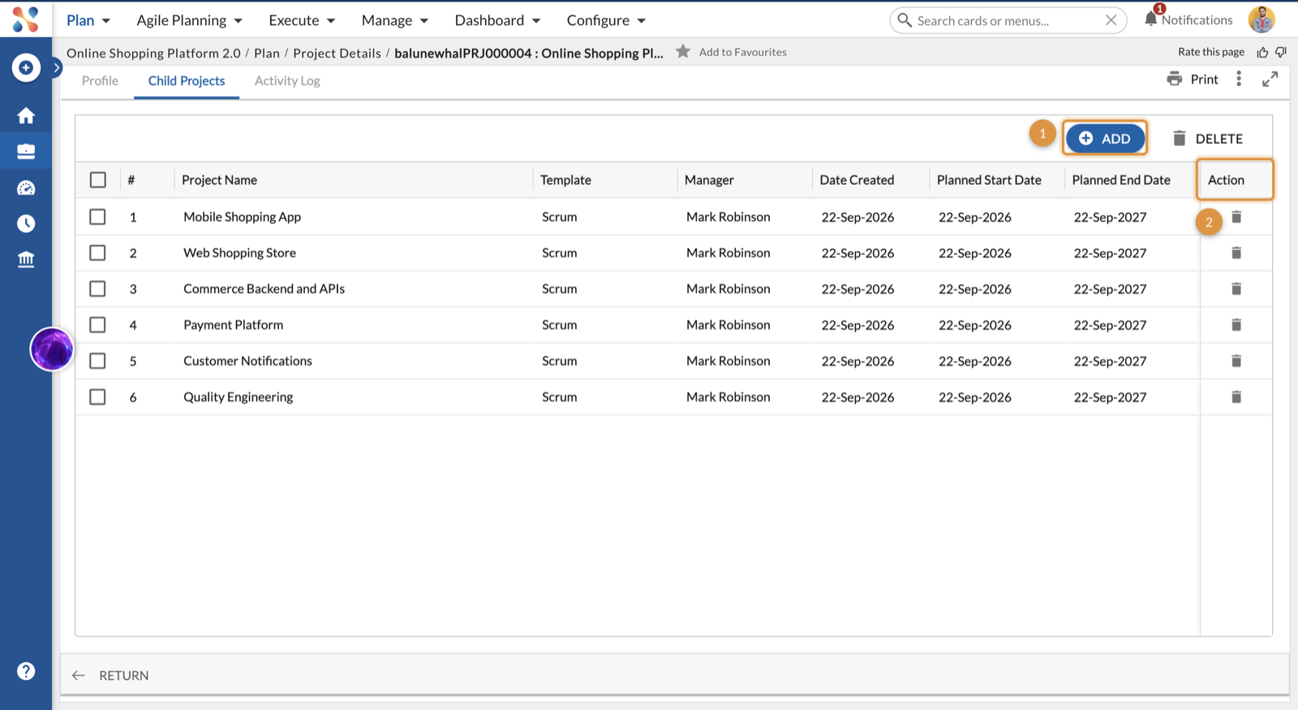Expand the collapsed left sidebar chevron
The height and width of the screenshot is (710, 1298).
pos(57,67)
